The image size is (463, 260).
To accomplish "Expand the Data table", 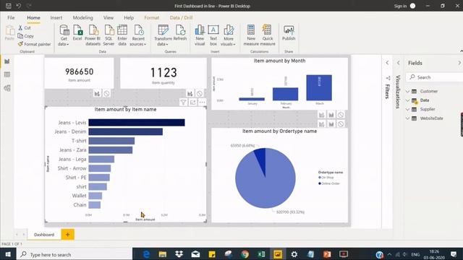I will click(408, 100).
